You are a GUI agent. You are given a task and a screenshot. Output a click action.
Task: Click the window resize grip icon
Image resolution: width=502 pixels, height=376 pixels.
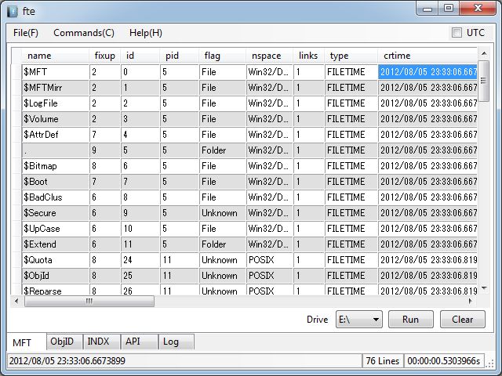pos(489,363)
